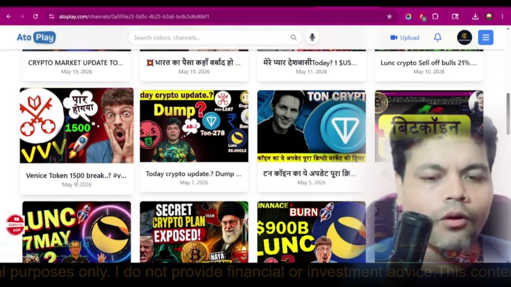Open site information icon beside the URL
Screen dimensions: 511x287
click(51, 16)
